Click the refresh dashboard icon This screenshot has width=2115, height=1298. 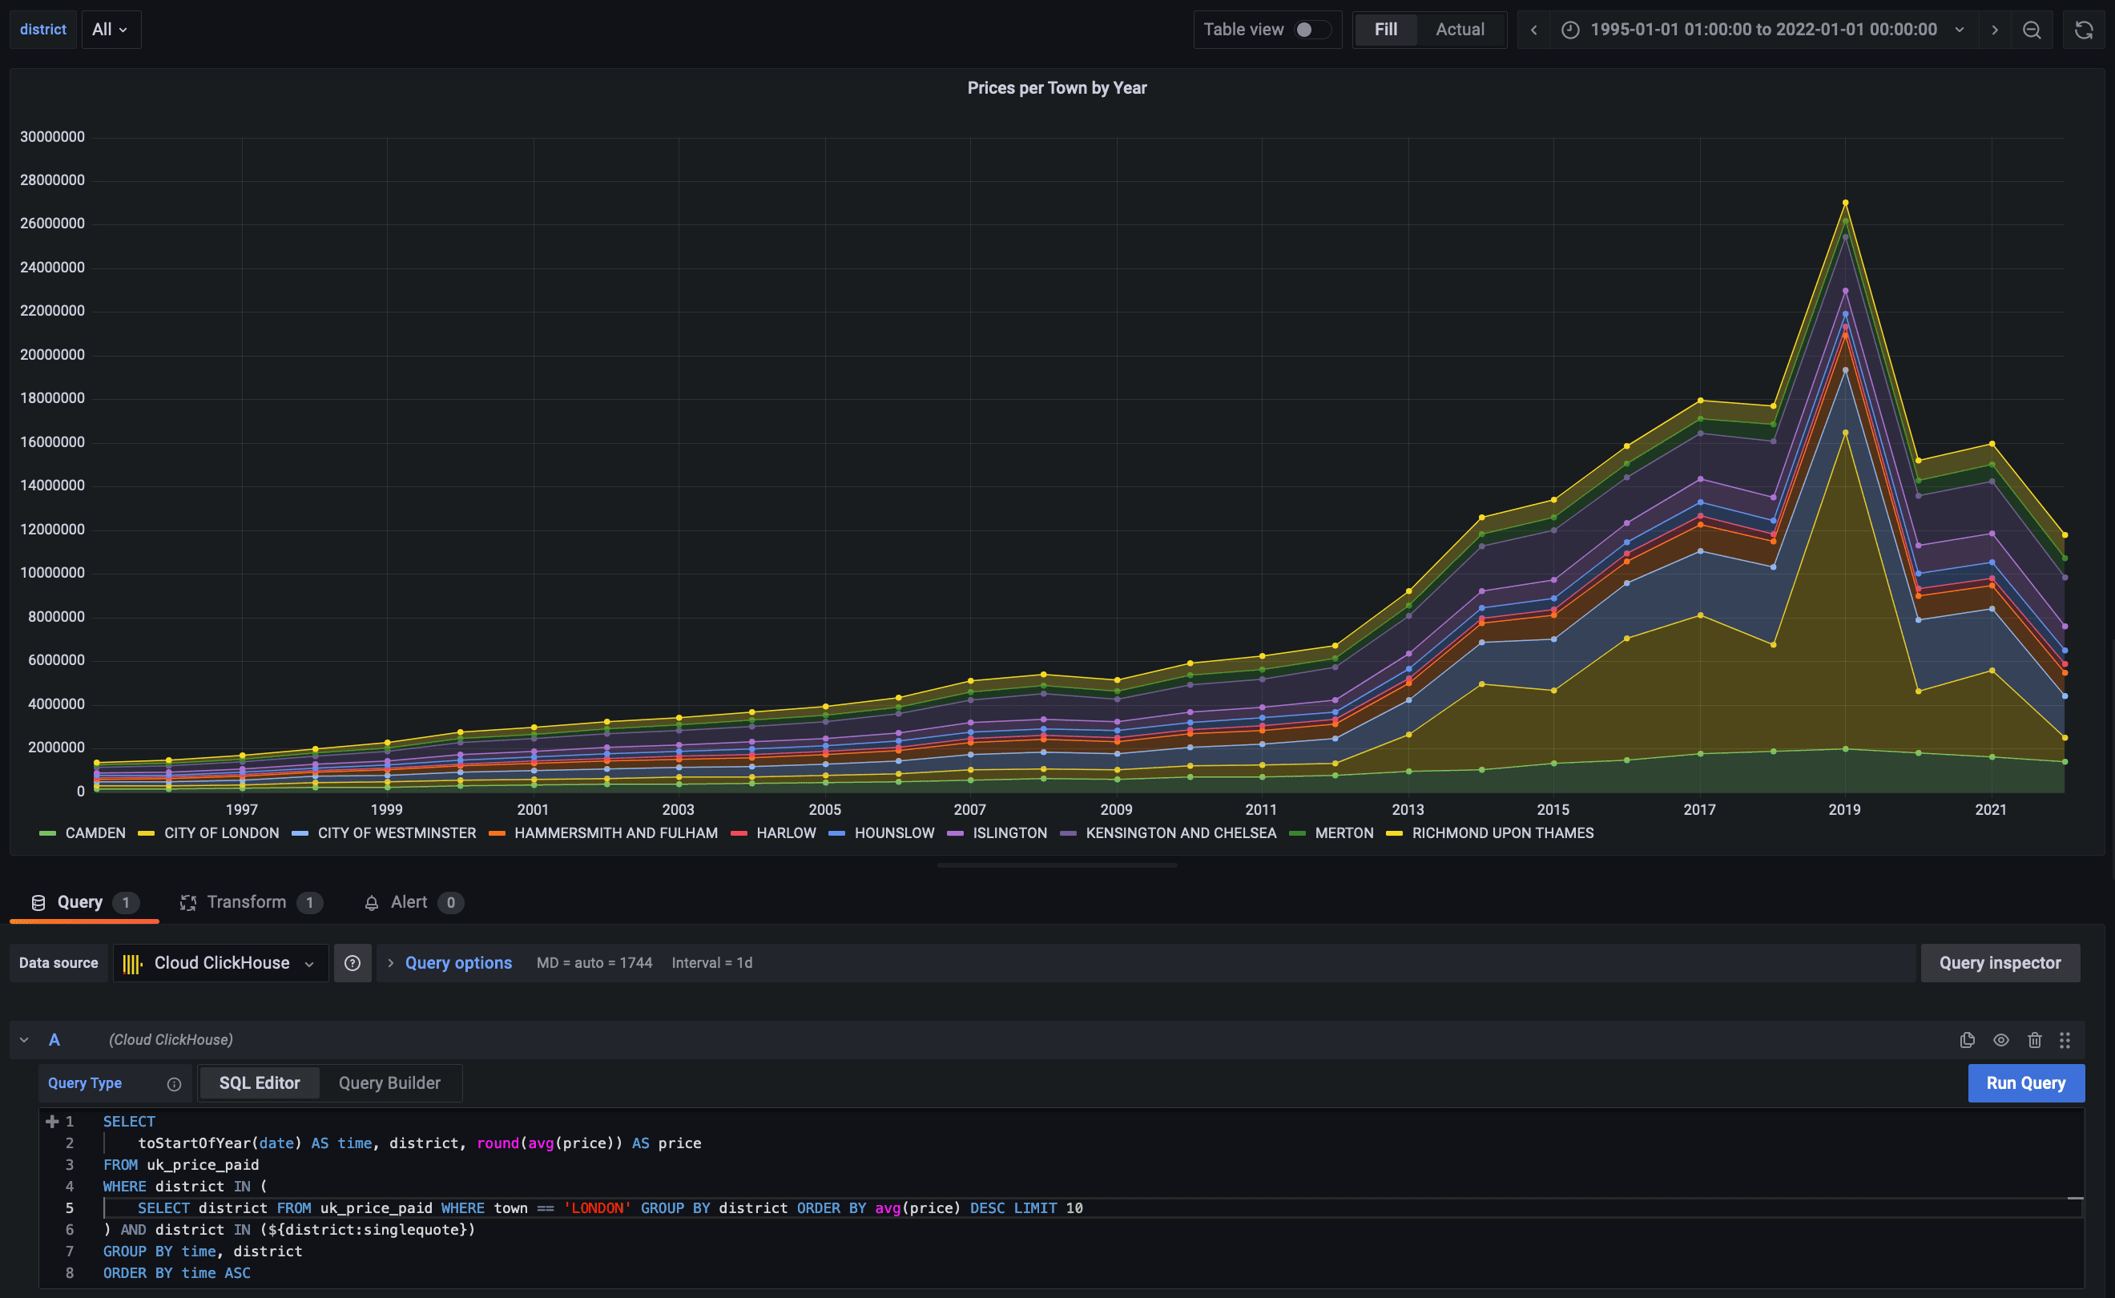coord(2083,30)
